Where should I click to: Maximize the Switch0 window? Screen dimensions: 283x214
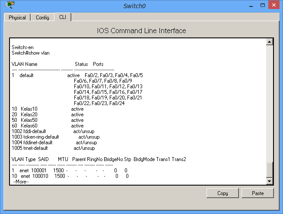(x=263, y=5)
